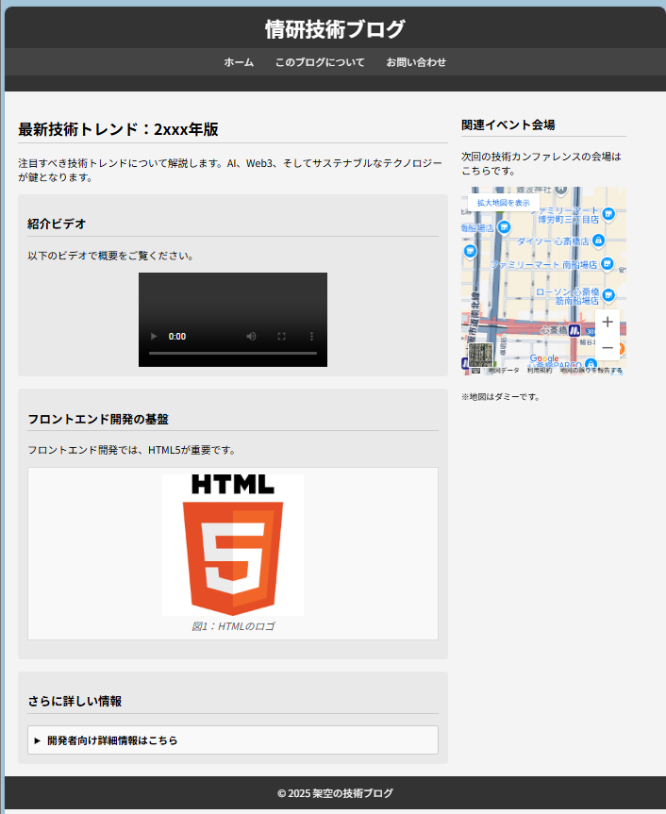The height and width of the screenshot is (814, 666).
Task: Play the introduction video
Action: (154, 337)
